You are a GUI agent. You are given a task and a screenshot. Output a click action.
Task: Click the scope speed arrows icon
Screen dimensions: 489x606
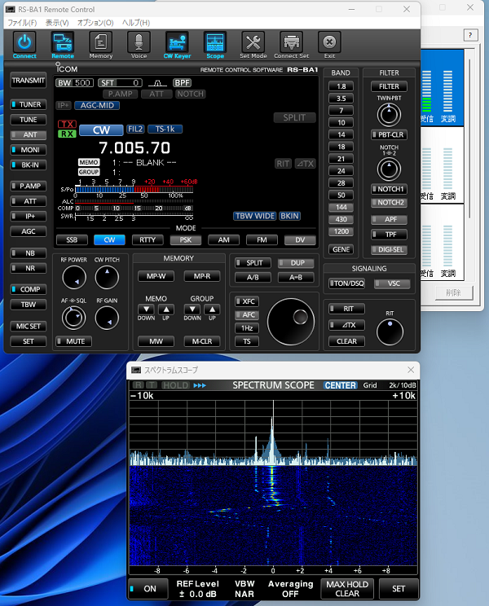coord(200,385)
